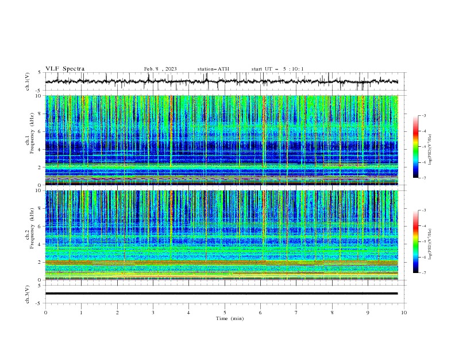
Task: Click the upper PSD color scale bar
Action: coord(415,147)
